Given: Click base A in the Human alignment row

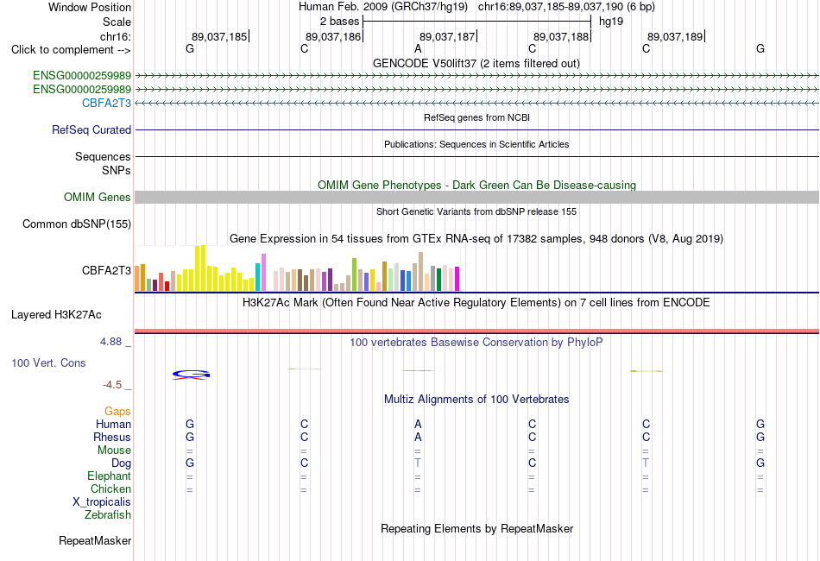Looking at the screenshot, I should point(418,424).
